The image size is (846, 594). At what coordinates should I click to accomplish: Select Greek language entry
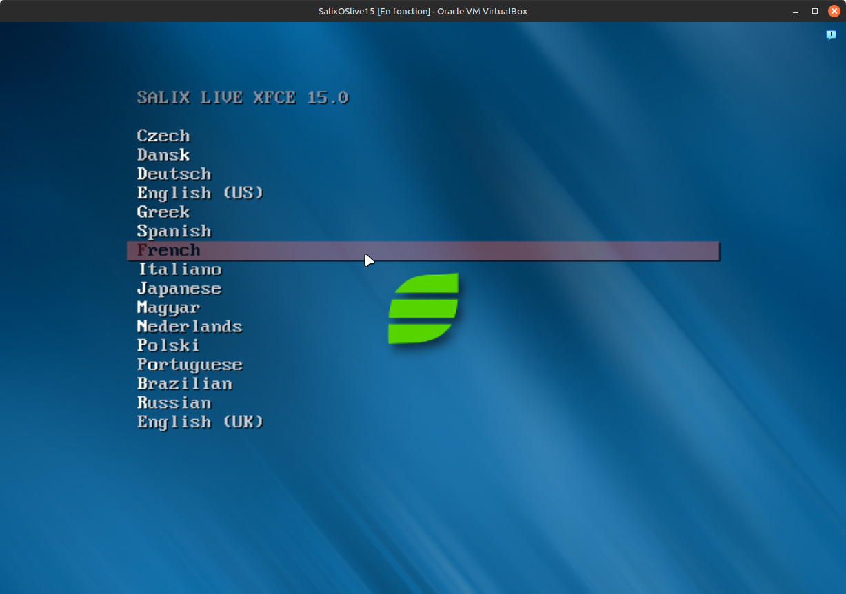(x=163, y=212)
